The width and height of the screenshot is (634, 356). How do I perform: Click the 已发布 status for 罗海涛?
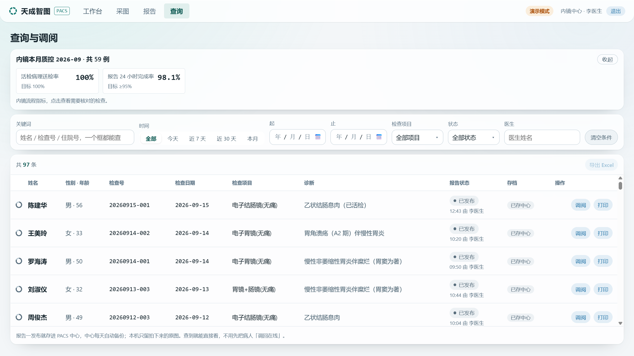click(x=464, y=257)
